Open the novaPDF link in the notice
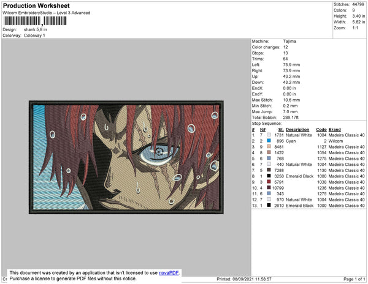Image resolution: width=368 pixels, height=284 pixels. 169,273
